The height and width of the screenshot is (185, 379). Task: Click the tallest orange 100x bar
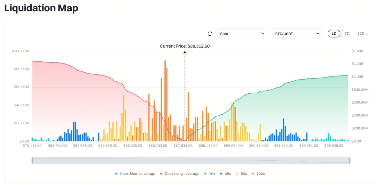(165, 101)
